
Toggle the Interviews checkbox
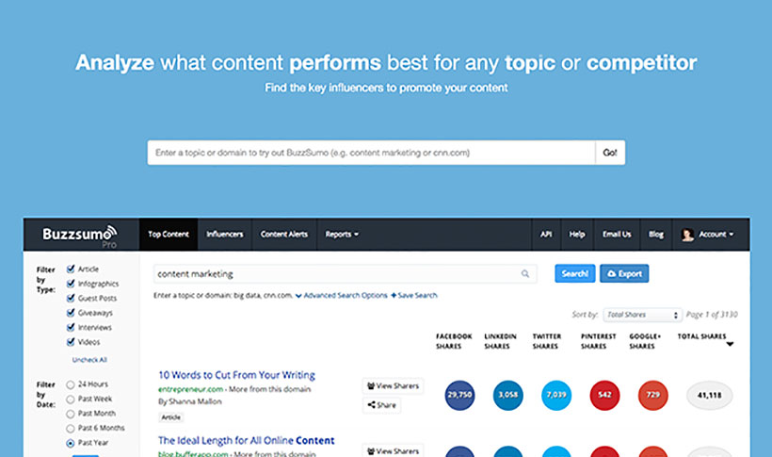click(x=71, y=327)
